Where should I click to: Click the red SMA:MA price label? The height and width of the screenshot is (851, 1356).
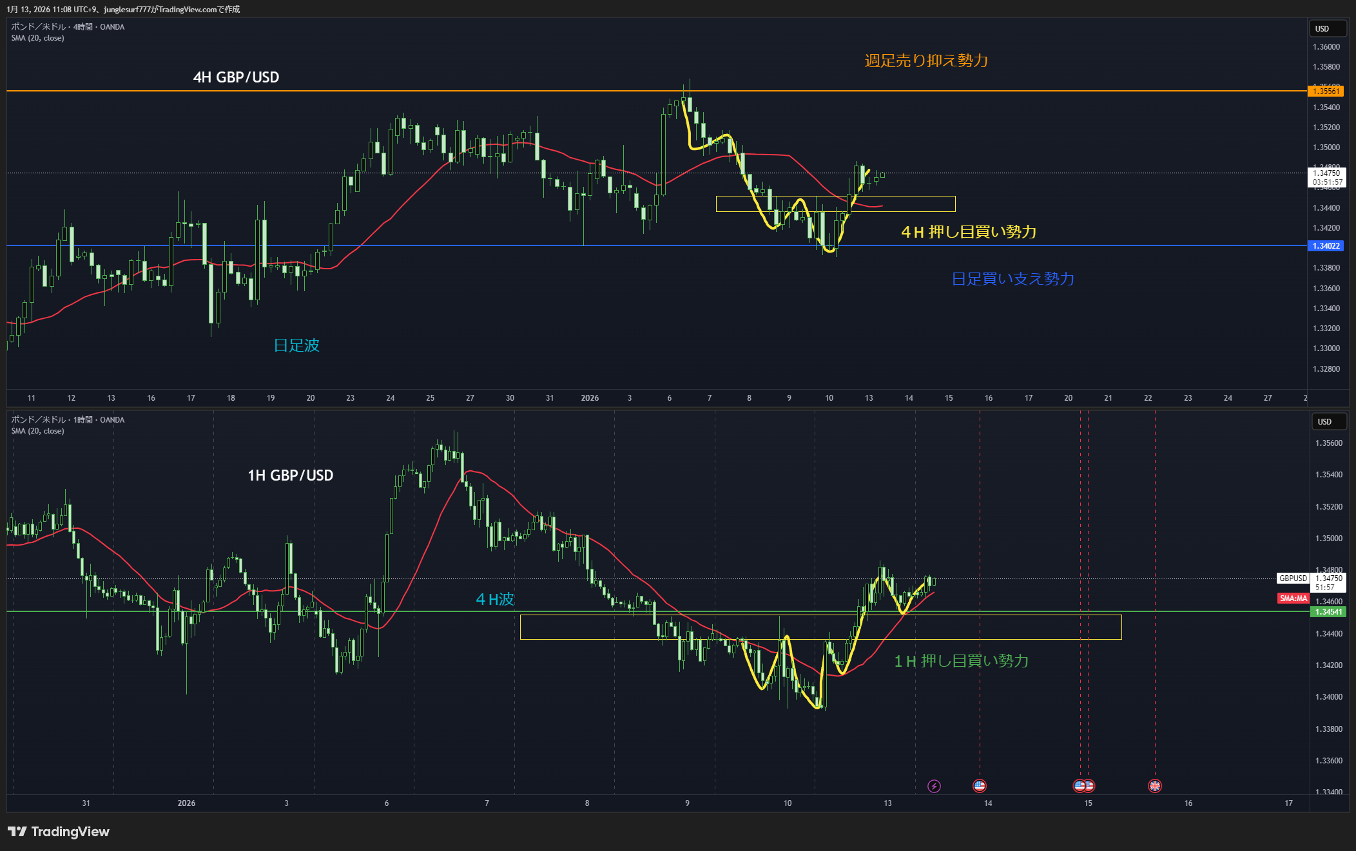[1293, 598]
